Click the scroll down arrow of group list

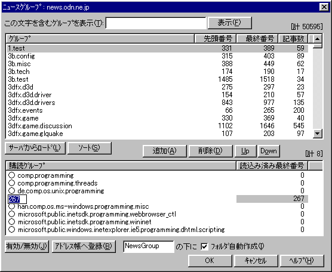pos(318,134)
